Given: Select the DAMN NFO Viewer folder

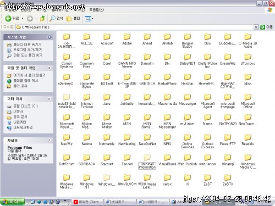Looking at the screenshot, I should coord(127,61).
